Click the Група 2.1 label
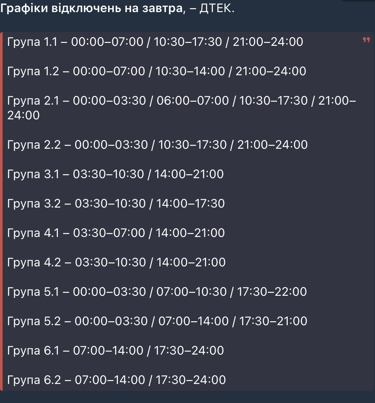This screenshot has height=403, width=375. (33, 101)
